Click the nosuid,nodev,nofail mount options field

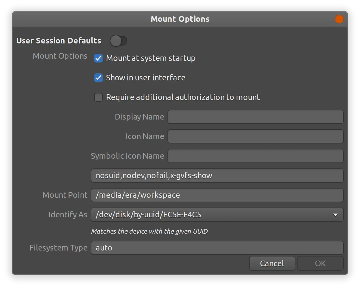coord(217,176)
